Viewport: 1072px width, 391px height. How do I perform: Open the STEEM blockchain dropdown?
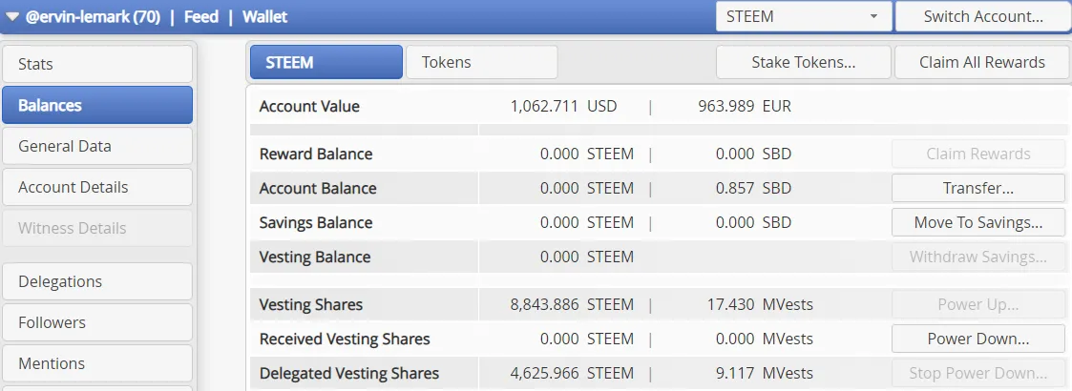804,16
